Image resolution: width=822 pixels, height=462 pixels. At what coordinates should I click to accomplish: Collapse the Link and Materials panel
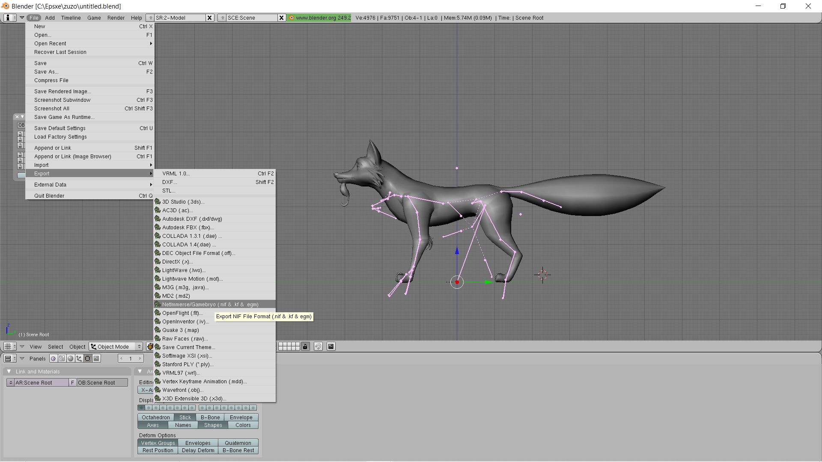pyautogui.click(x=9, y=371)
